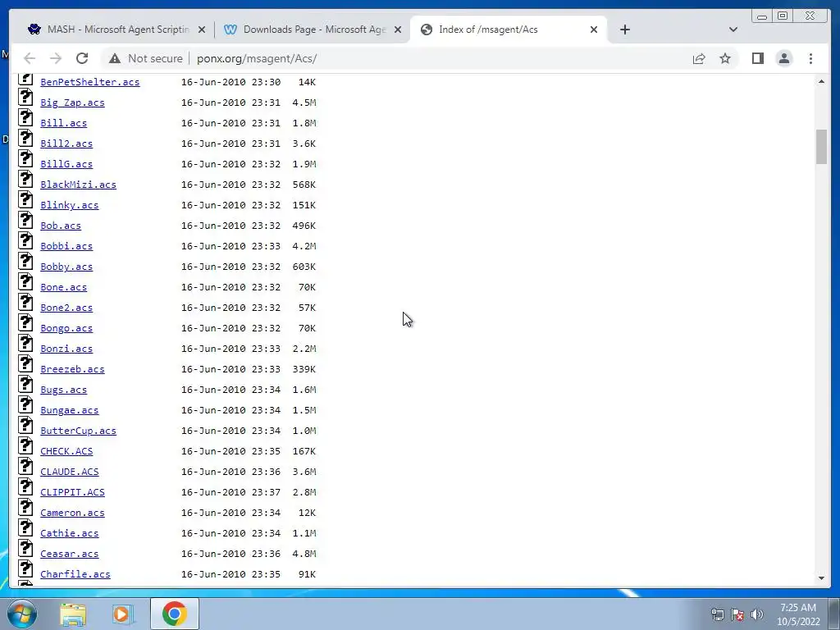The image size is (840, 630).
Task: Click the address bar URL ponx.org/msagent/Acs/
Action: [x=257, y=58]
